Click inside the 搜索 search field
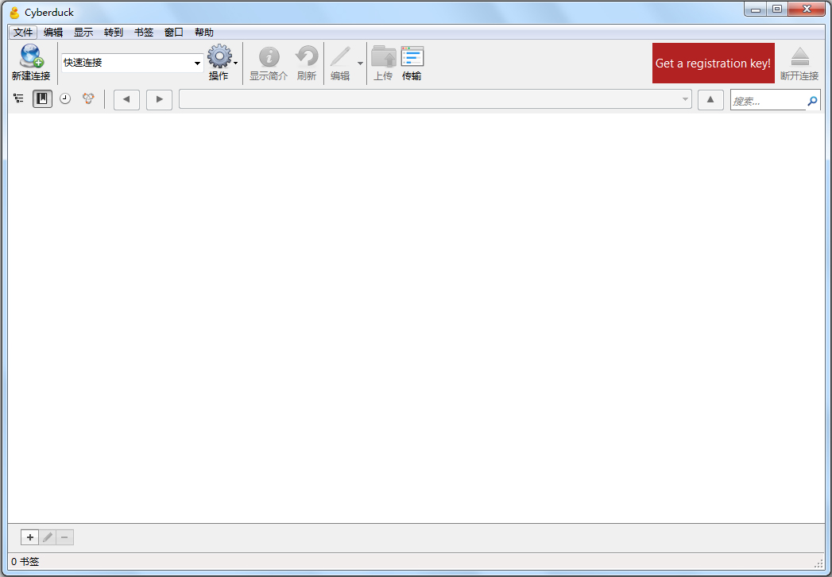The height and width of the screenshot is (577, 832). [x=767, y=100]
